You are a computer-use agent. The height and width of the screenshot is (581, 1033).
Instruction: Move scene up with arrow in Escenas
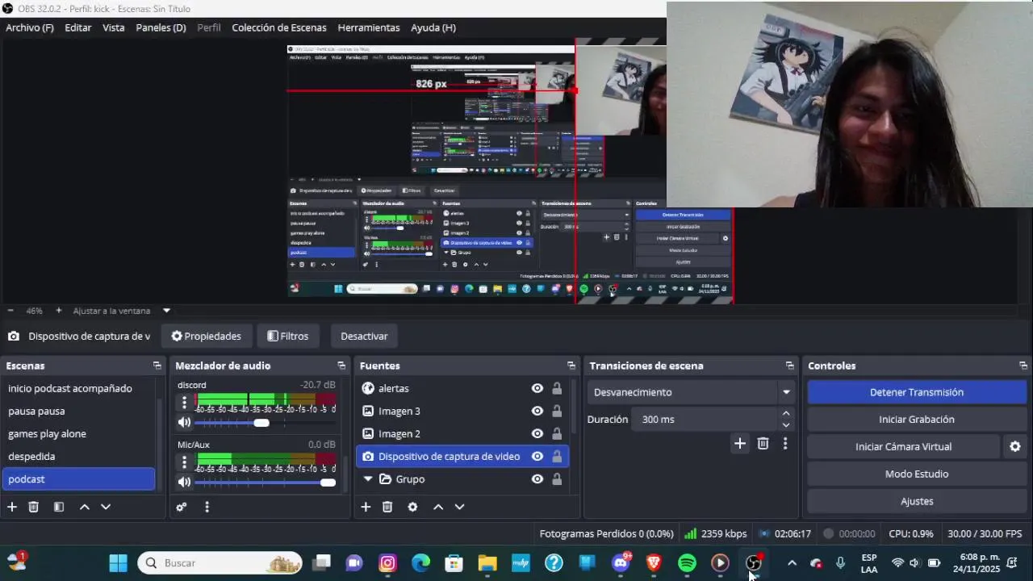click(x=84, y=507)
